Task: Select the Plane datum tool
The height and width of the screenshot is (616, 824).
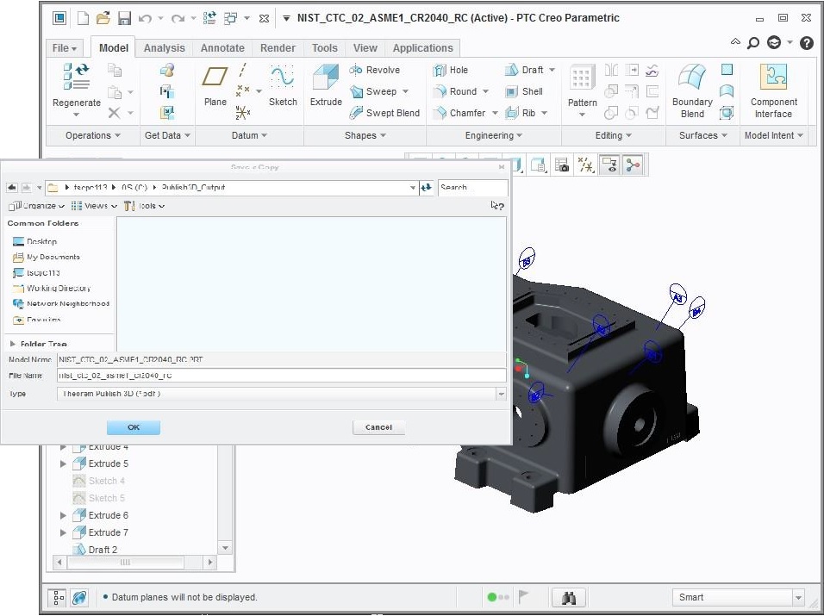Action: [x=215, y=85]
